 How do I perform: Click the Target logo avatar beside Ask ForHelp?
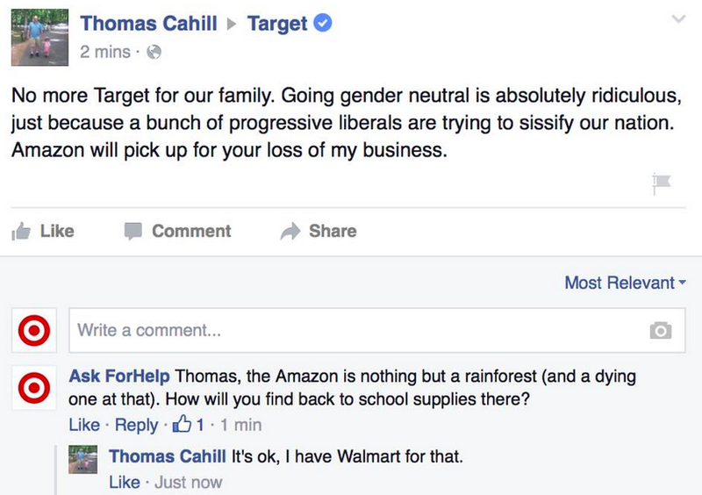34,388
